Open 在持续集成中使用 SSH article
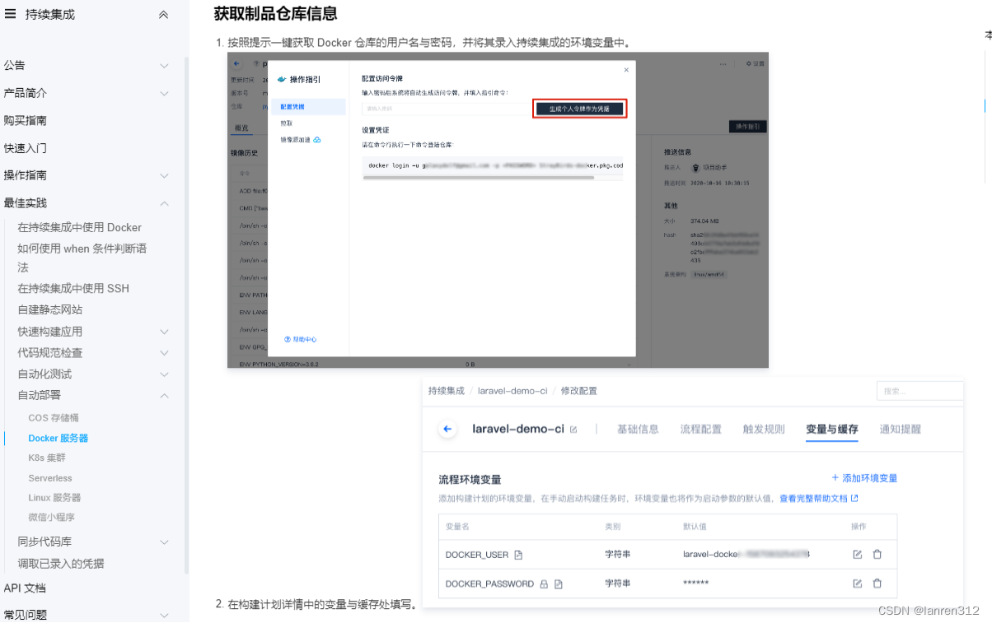Viewport: 992px width, 623px height. [73, 288]
